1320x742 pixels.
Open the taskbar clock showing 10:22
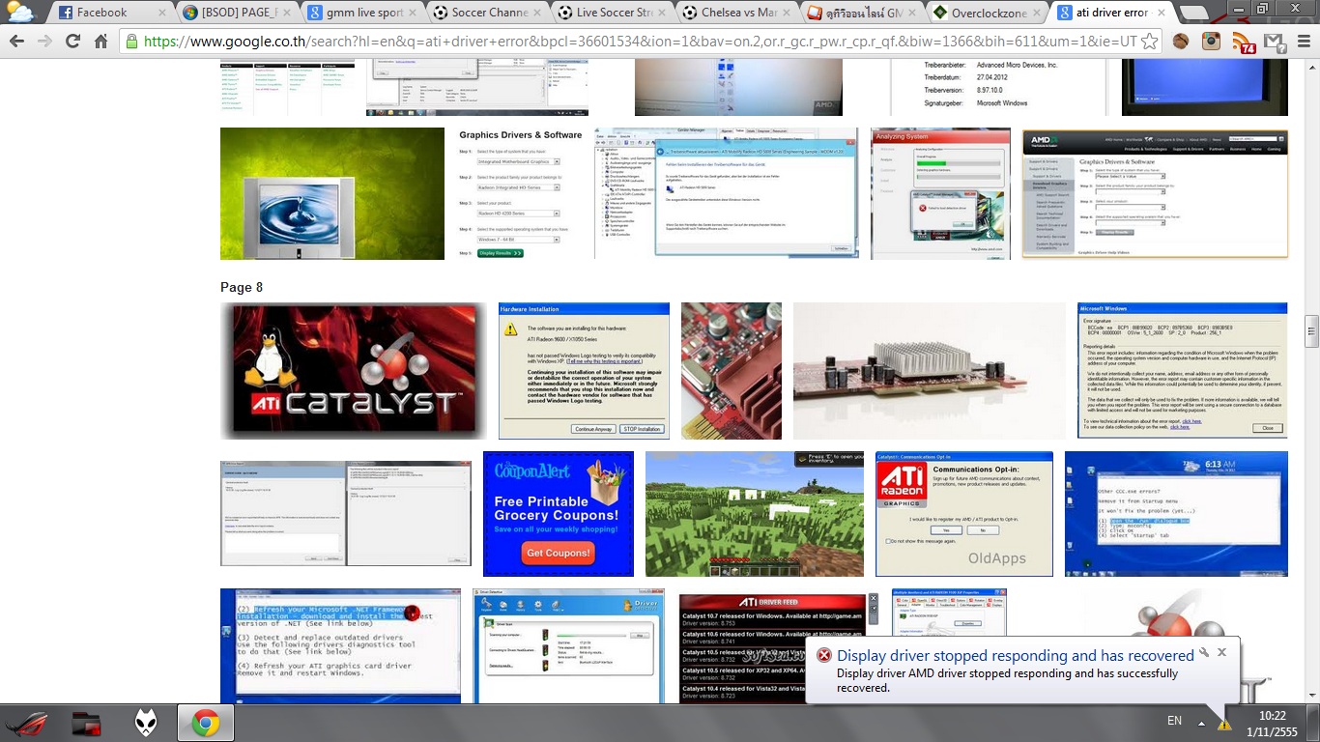click(x=1273, y=723)
